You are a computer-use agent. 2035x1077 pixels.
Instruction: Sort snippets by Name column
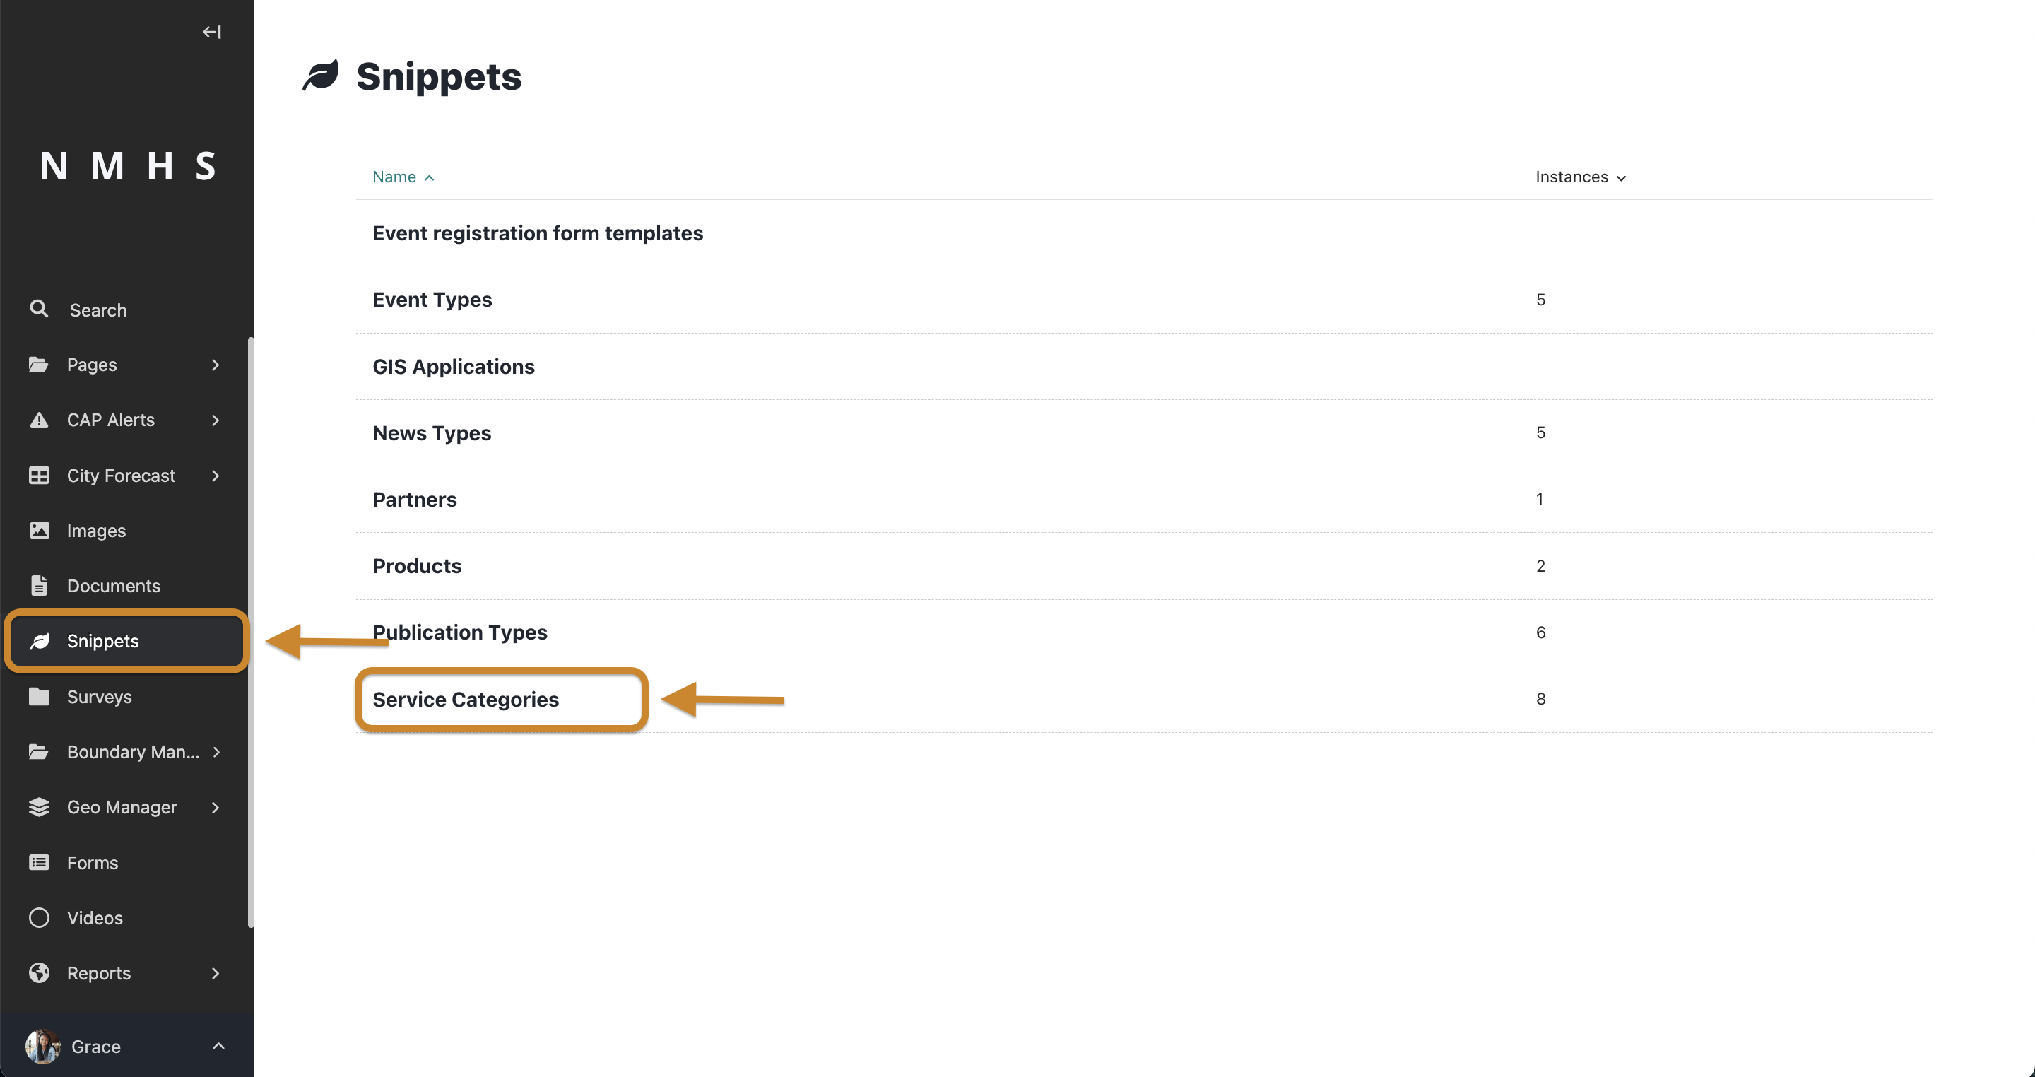tap(403, 177)
